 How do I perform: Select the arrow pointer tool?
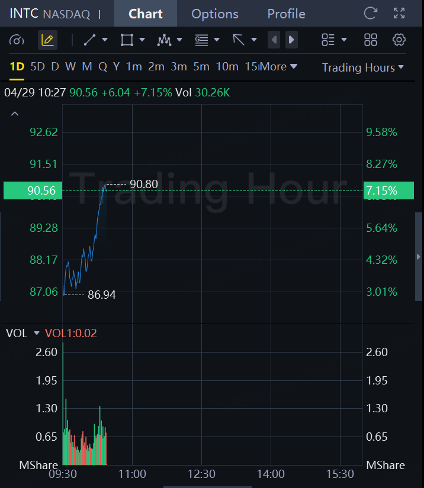pyautogui.click(x=239, y=40)
